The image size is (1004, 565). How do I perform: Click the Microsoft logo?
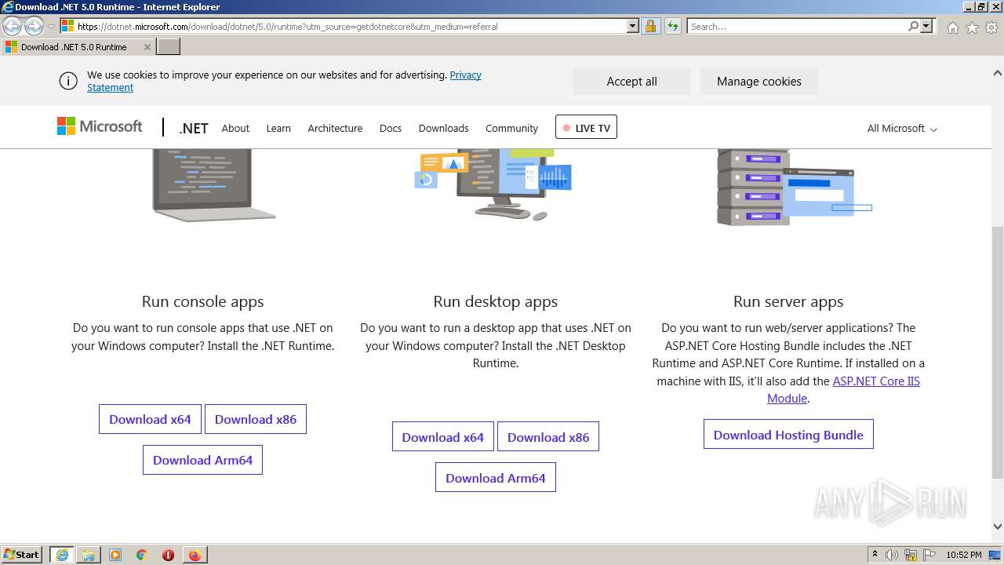click(100, 126)
